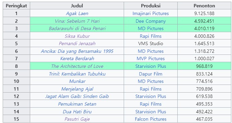
Task: Open the Vina: Sebelum 7 Hari link
Action: 77,21
